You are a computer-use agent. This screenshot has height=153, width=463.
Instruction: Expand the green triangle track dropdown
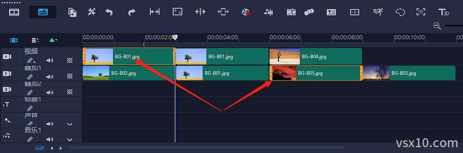point(53,40)
